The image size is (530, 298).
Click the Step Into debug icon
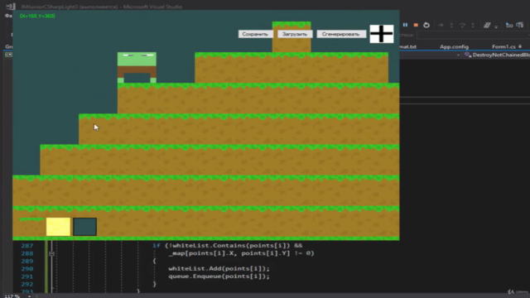click(451, 25)
